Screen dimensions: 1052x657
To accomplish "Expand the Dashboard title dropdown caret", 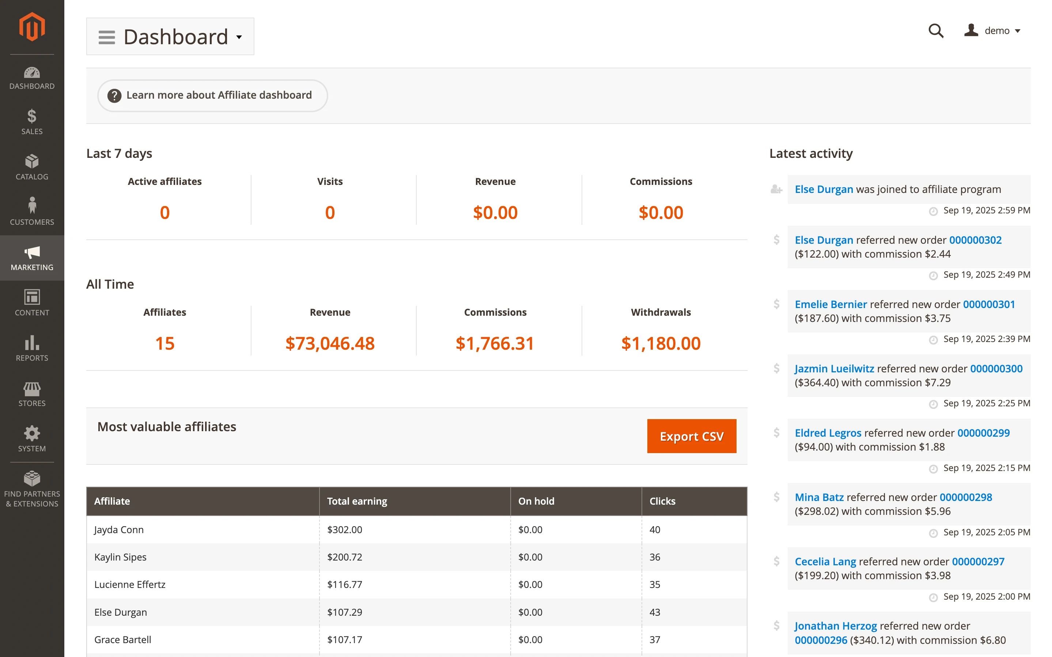I will pos(239,37).
